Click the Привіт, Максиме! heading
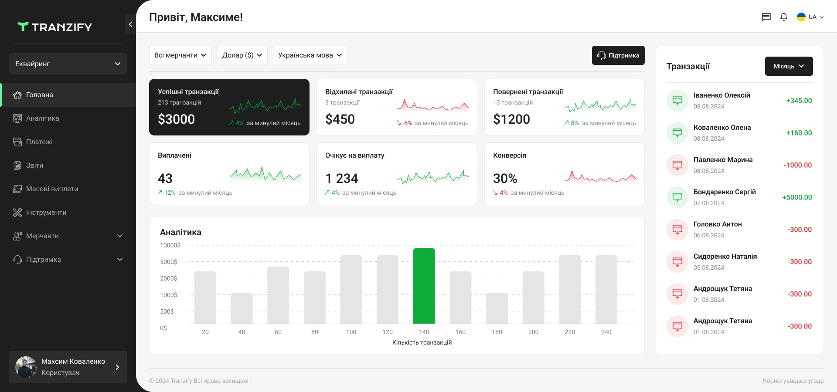 pos(196,17)
